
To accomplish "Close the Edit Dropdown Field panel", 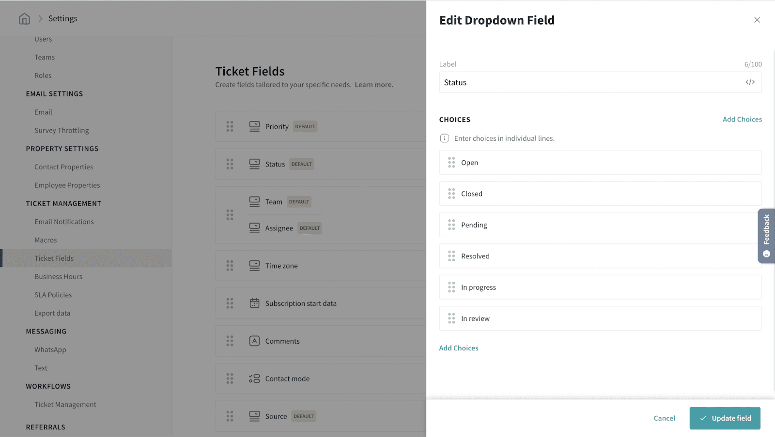I will coord(757,20).
